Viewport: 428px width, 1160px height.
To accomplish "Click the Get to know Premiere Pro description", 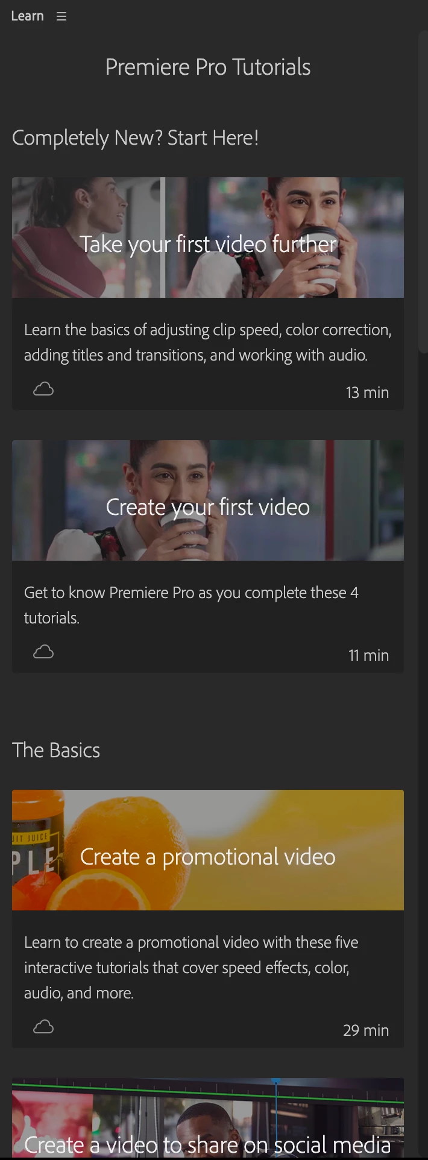I will 191,605.
